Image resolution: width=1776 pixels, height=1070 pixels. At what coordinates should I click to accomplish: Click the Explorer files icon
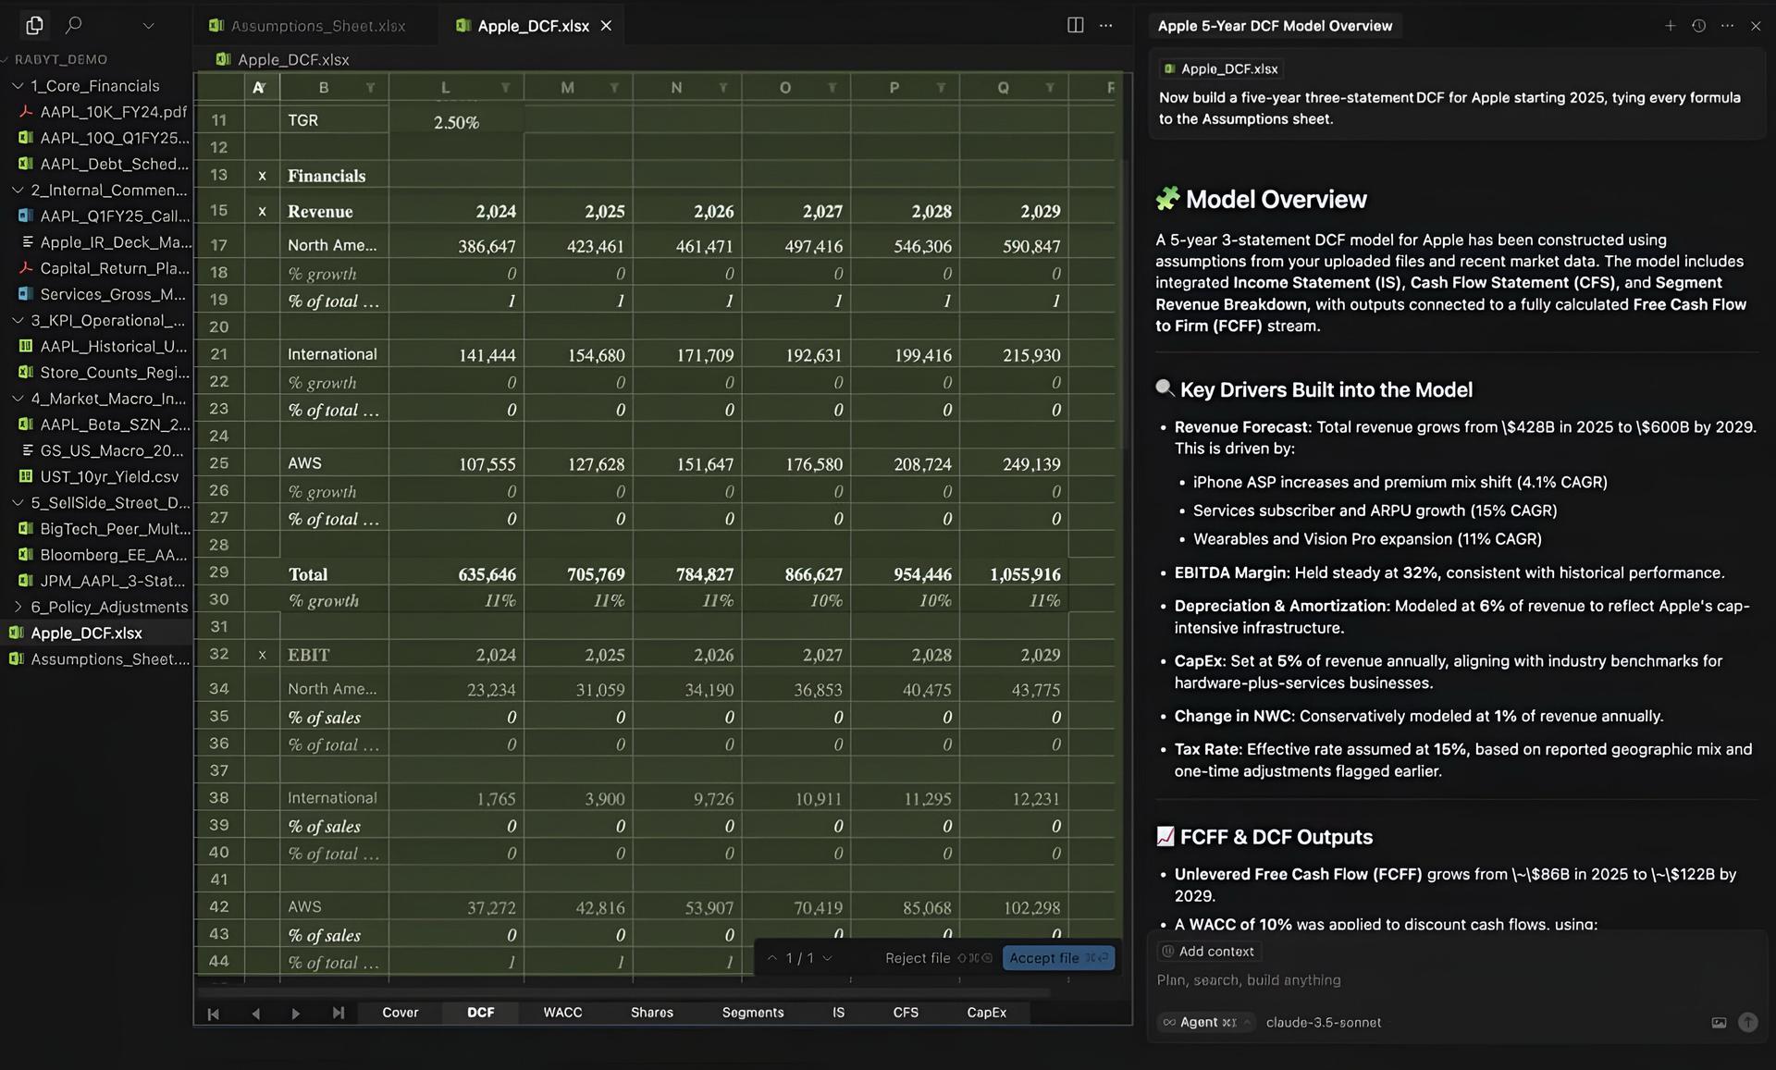coord(34,25)
